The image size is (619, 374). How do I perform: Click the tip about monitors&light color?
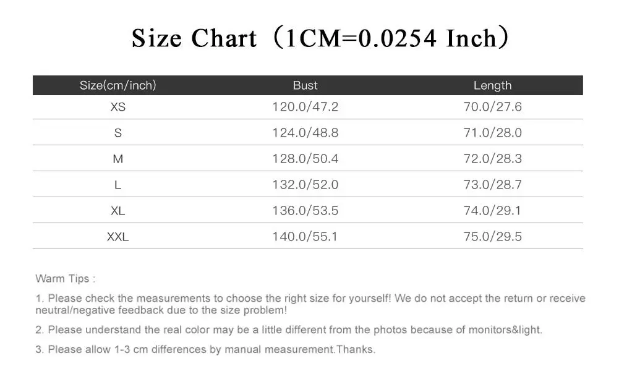[x=289, y=330]
